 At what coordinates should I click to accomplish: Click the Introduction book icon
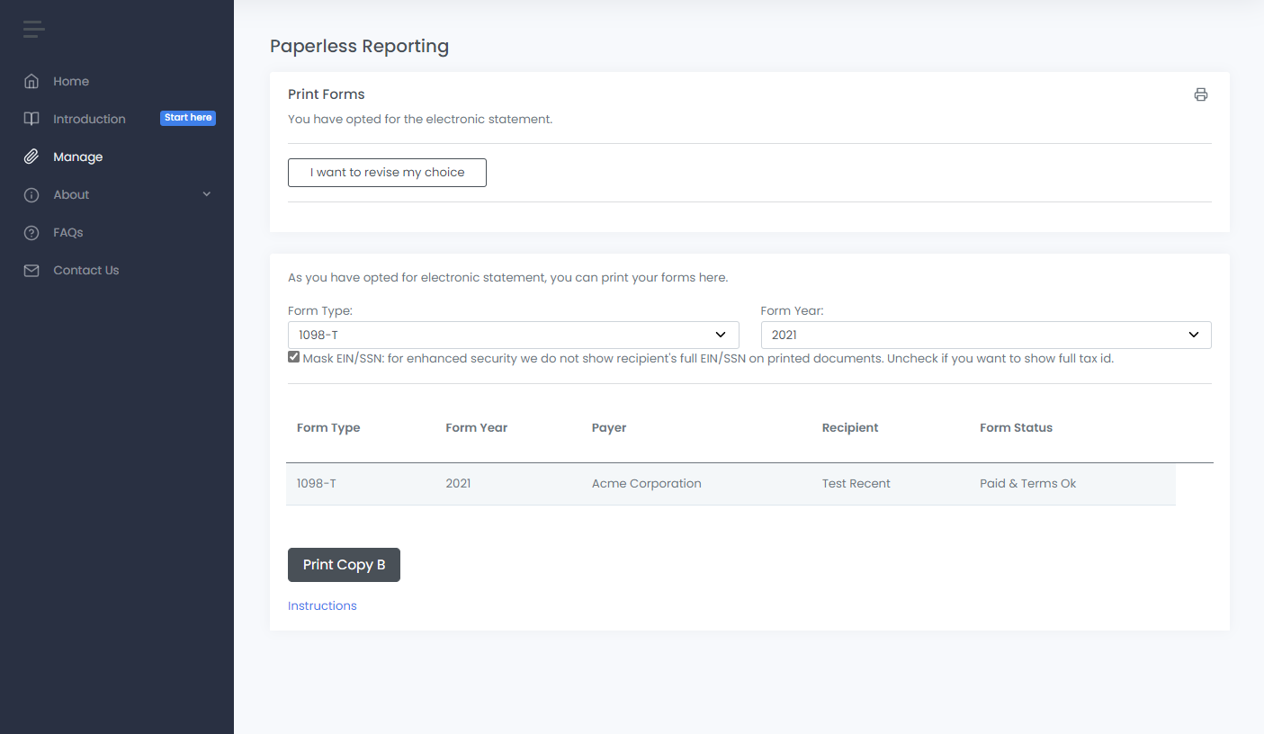coord(31,119)
